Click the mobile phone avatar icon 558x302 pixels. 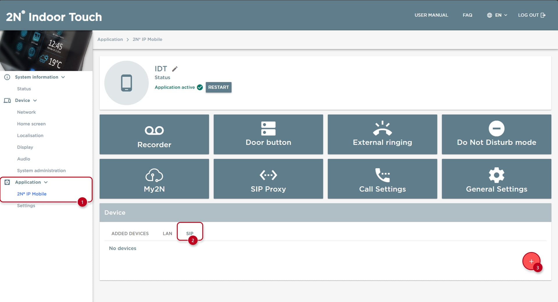click(x=126, y=83)
